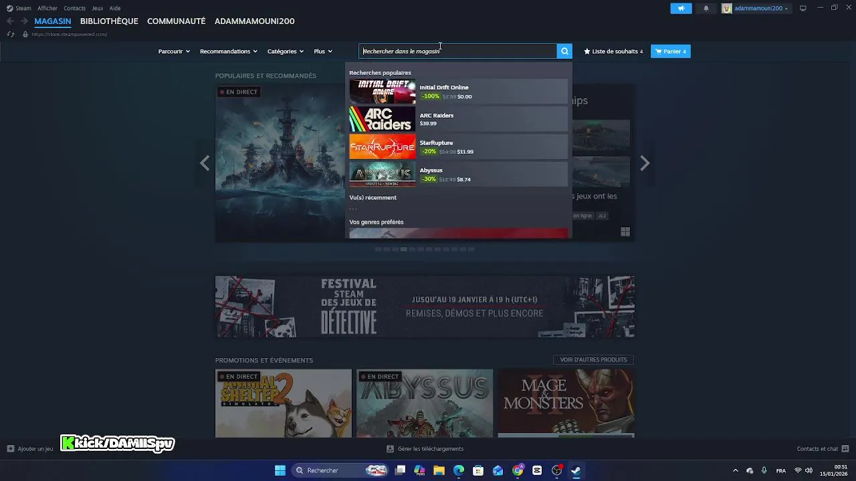Expand the Plus dropdown

pos(323,51)
